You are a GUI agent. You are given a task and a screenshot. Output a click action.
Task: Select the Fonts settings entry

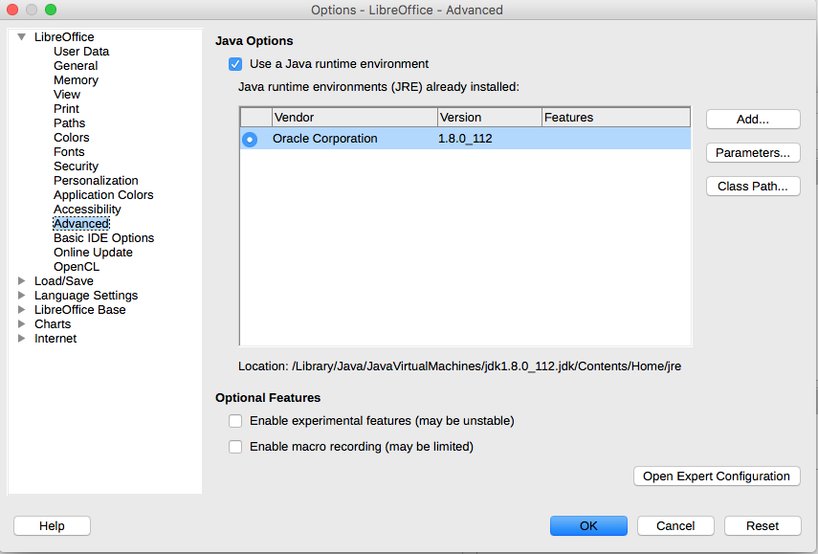[69, 151]
